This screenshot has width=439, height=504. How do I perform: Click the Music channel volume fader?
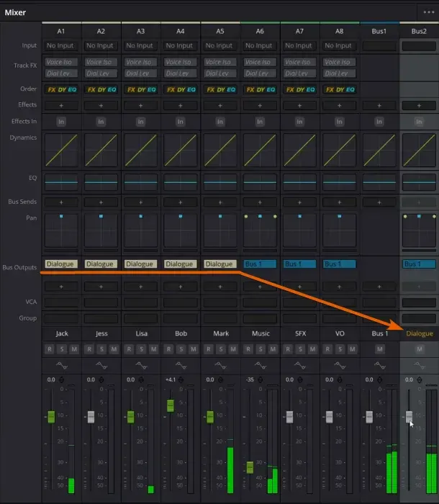(x=250, y=467)
